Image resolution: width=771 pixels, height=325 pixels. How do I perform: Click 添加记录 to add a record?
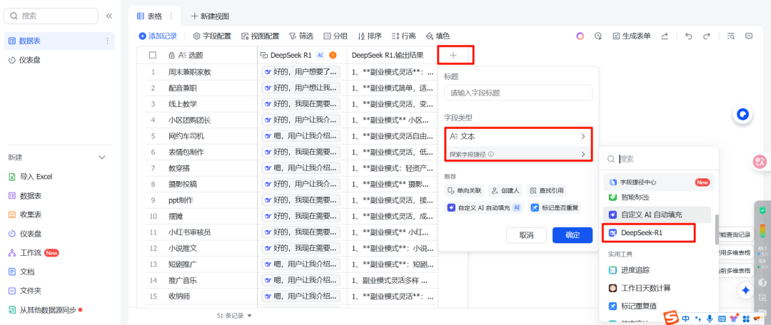click(158, 36)
